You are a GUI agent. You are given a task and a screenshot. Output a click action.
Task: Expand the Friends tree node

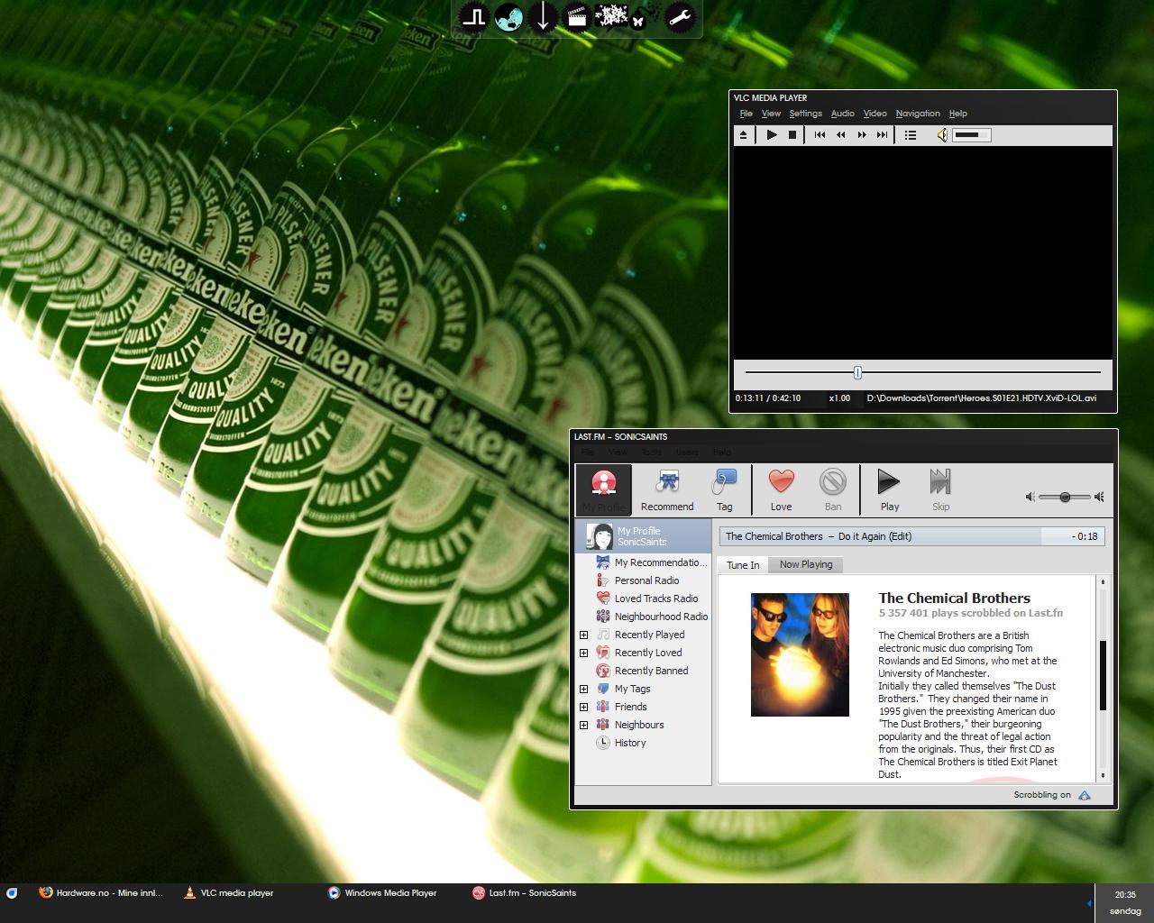coord(583,708)
